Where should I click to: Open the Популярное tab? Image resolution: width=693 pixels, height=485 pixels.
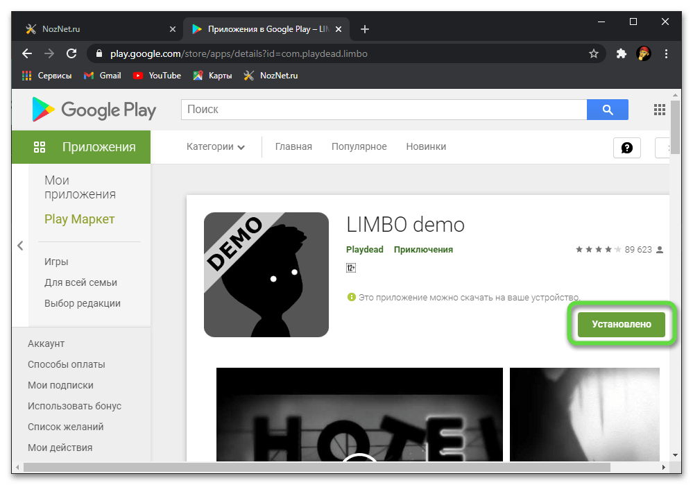click(x=359, y=147)
